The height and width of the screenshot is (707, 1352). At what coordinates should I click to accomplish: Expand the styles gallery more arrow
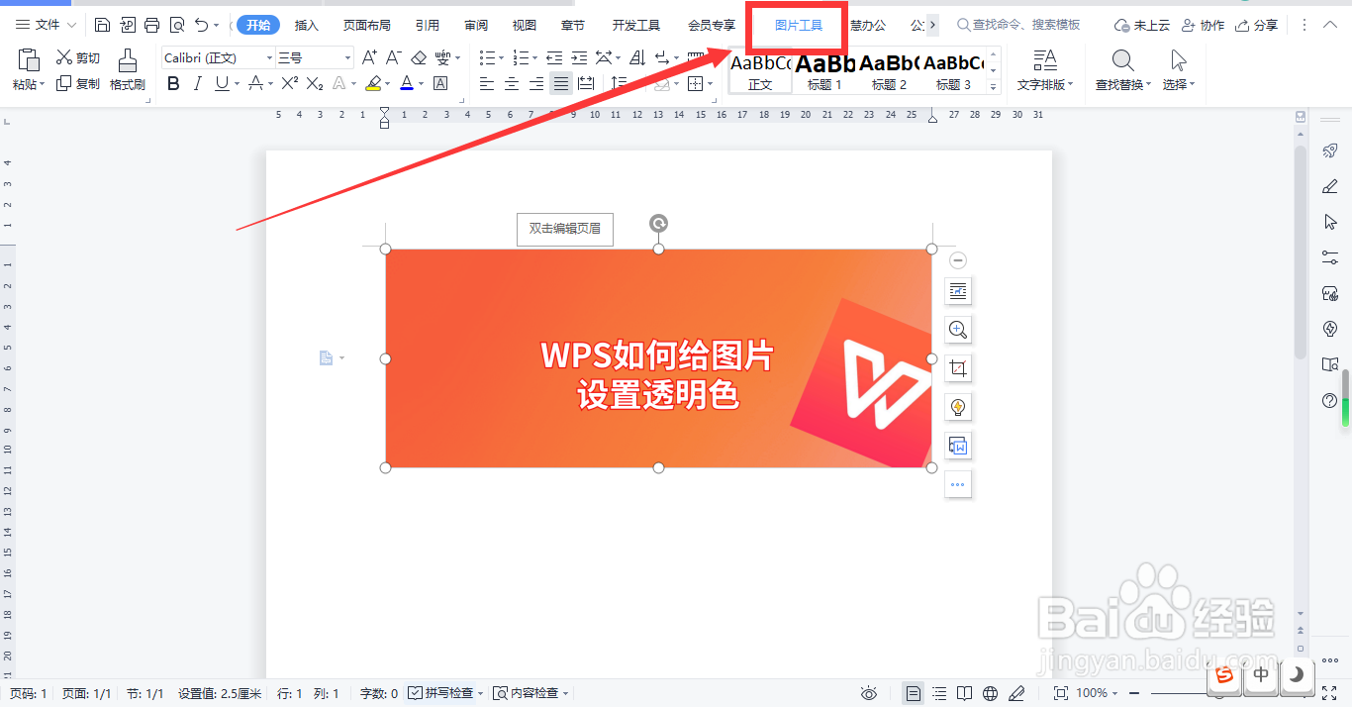pos(995,86)
